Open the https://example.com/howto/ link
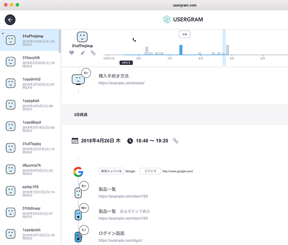The height and width of the screenshot is (245, 288). tap(121, 83)
